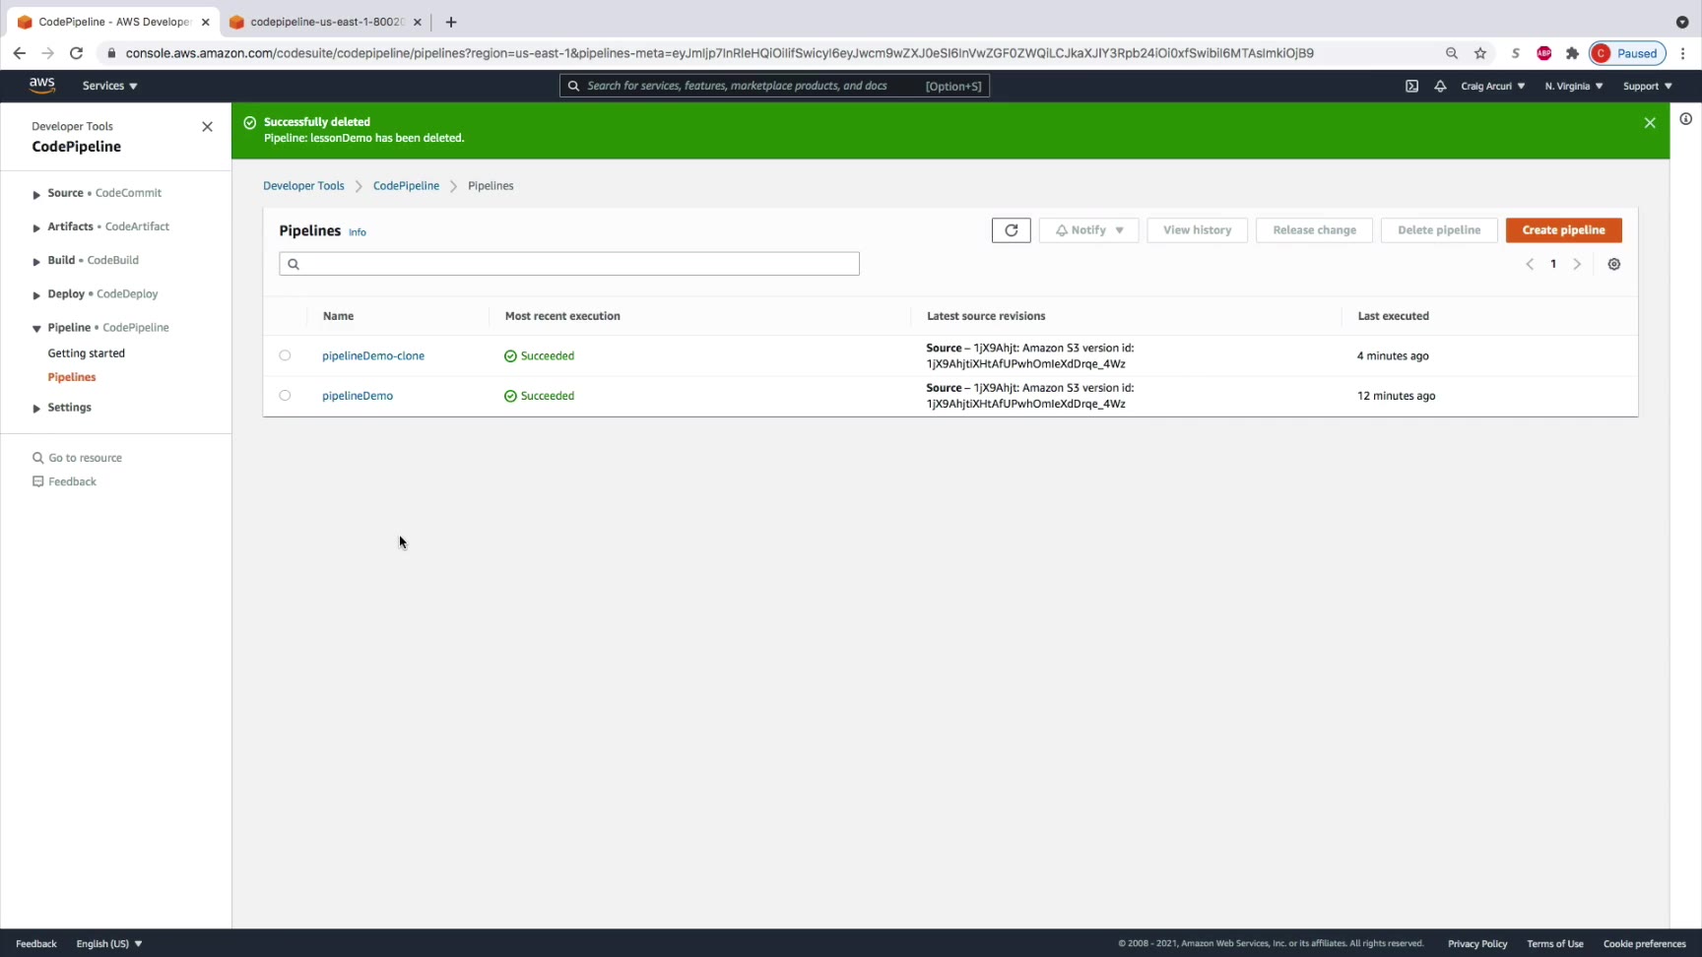Click Feedback in bottom footer bar
1702x957 pixels.
(36, 943)
